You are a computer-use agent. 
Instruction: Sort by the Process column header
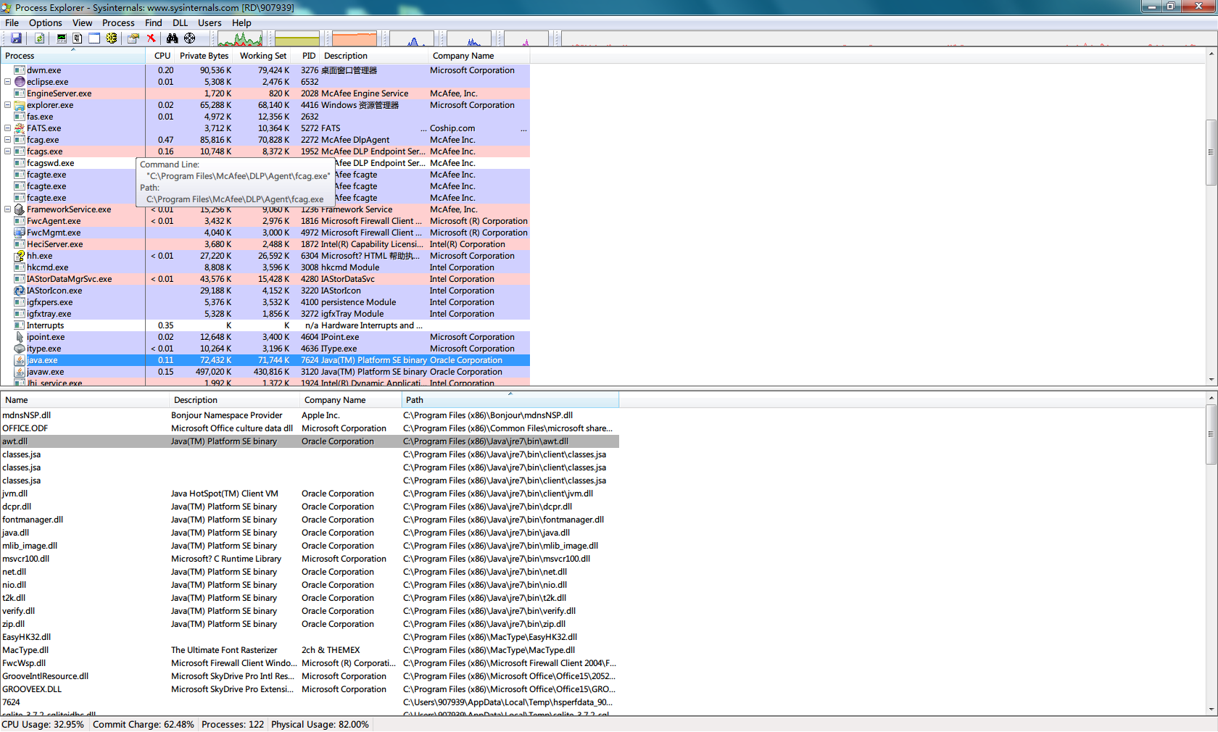(x=72, y=56)
